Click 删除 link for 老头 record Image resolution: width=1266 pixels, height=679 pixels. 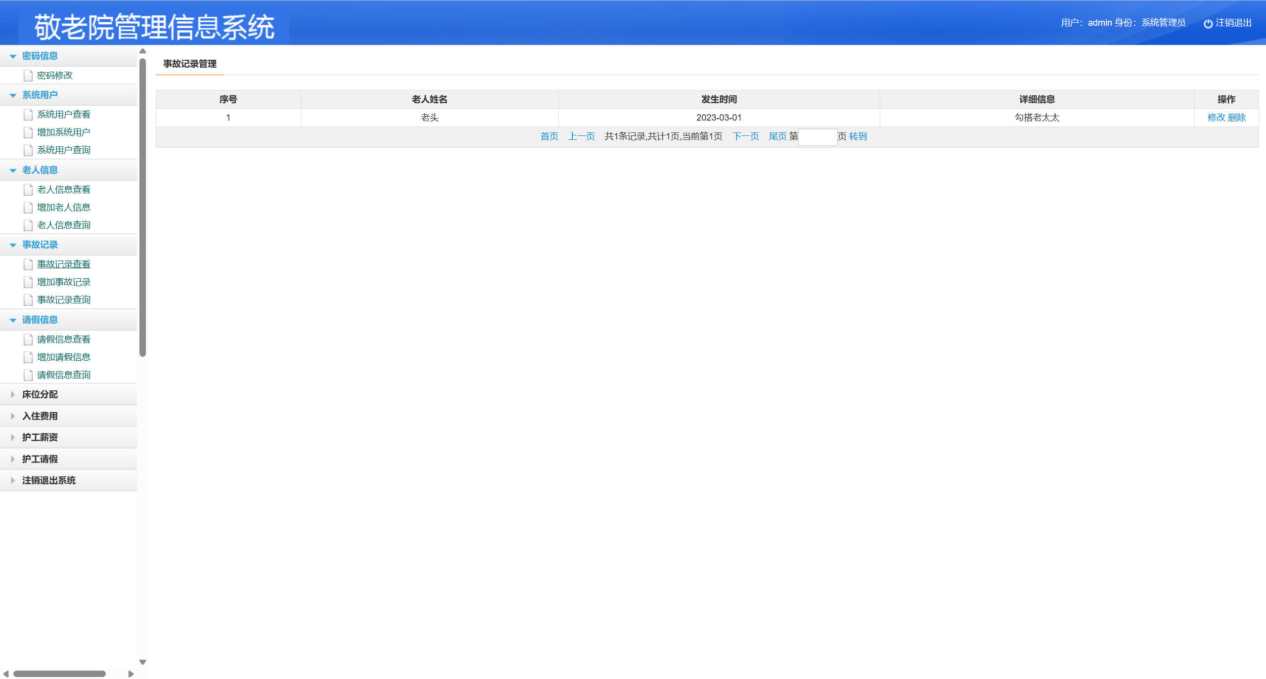[x=1236, y=118]
